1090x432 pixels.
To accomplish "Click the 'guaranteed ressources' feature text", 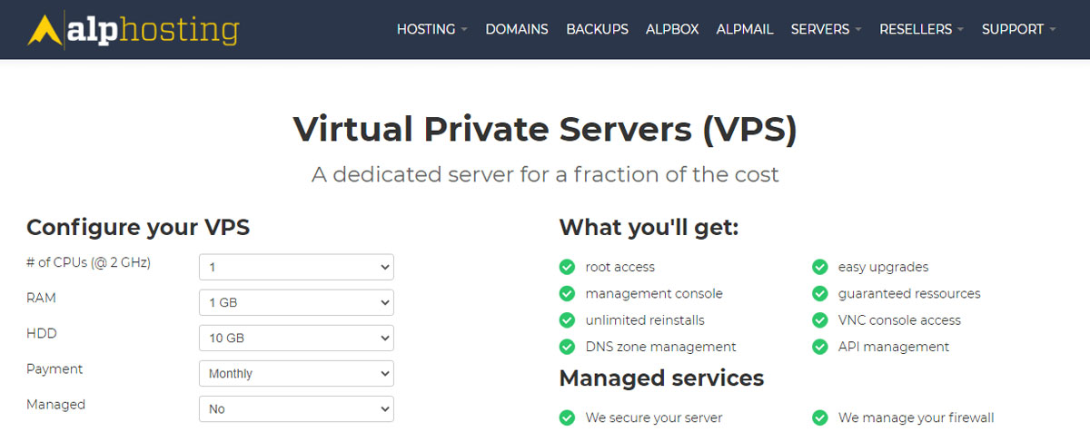I will [909, 294].
